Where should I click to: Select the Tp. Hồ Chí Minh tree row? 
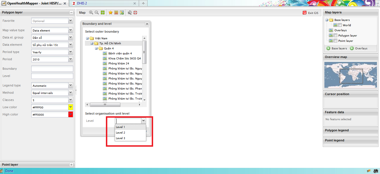pos(113,43)
